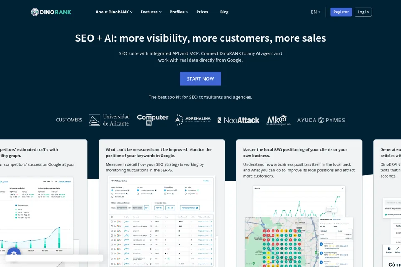401x267 pixels.
Task: Select the Bajando radio button
Action: (185, 194)
